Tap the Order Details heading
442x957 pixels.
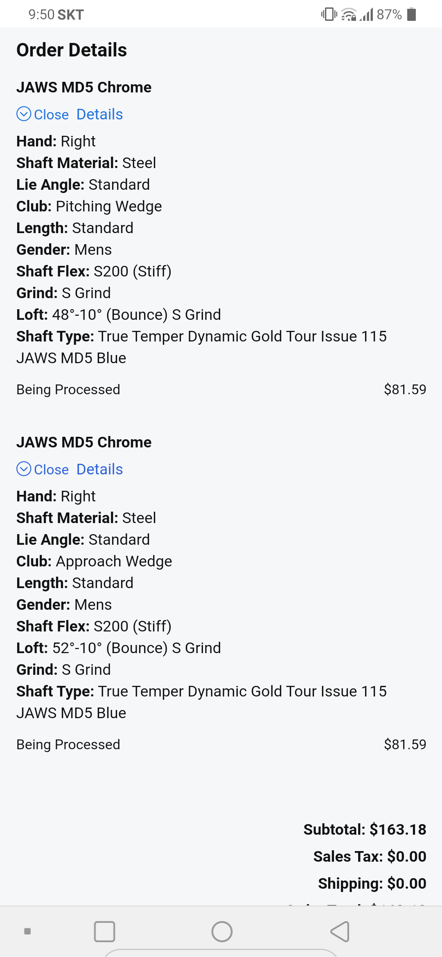click(72, 50)
